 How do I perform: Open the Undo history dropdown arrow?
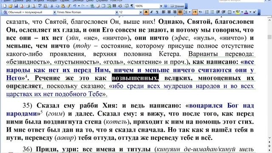coord(79,6)
